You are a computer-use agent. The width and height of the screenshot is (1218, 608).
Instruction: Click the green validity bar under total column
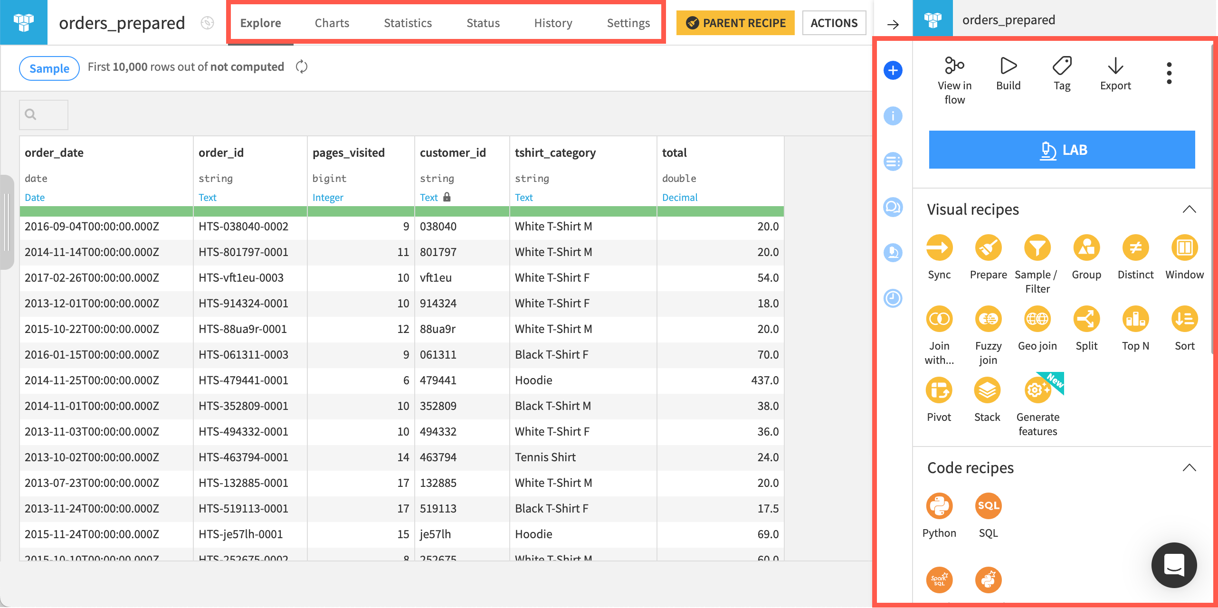click(x=720, y=211)
